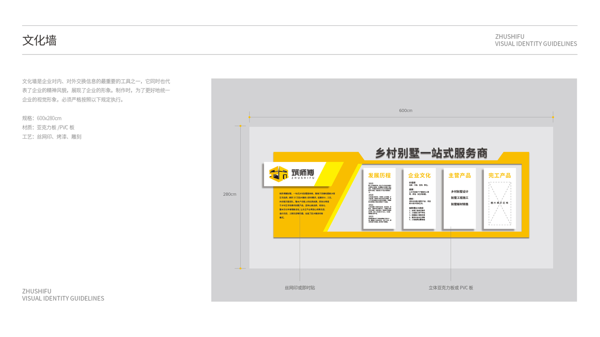The height and width of the screenshot is (337, 600).
Task: Select the page title 文化墙
Action: point(40,40)
